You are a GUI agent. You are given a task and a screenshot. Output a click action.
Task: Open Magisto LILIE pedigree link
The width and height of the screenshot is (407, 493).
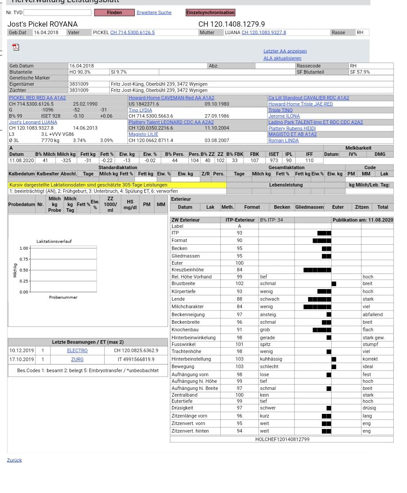pyautogui.click(x=143, y=134)
